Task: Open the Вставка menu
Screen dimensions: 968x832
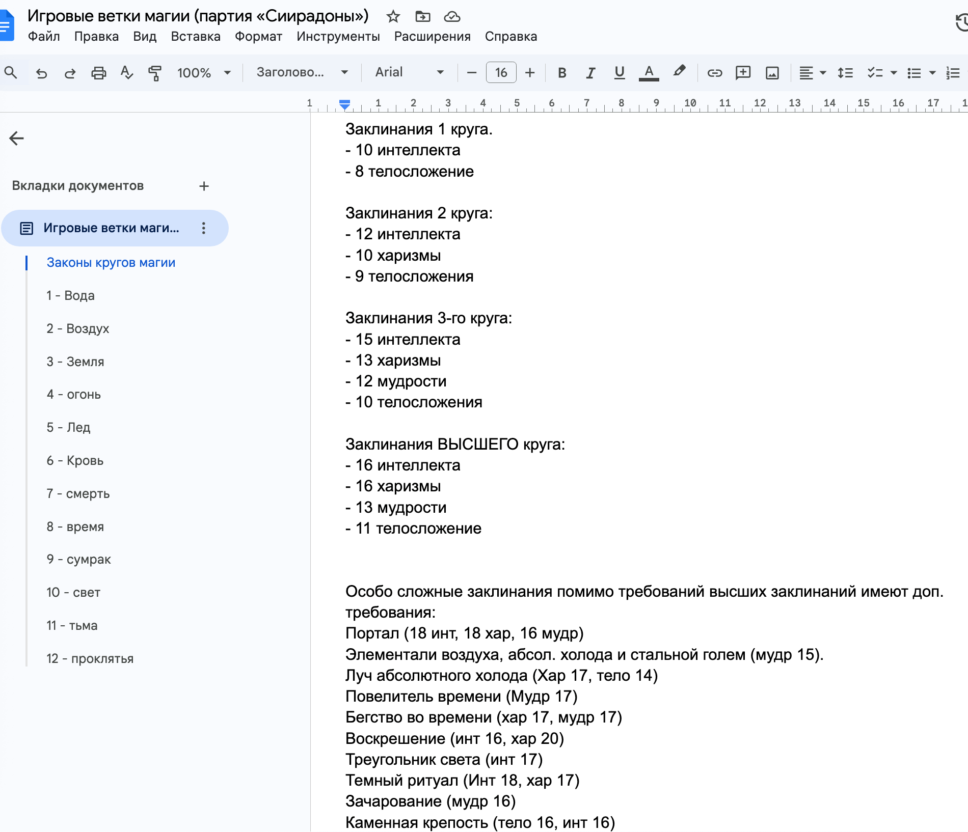Action: 195,37
